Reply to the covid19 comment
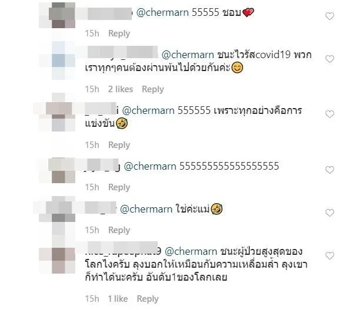 click(153, 89)
